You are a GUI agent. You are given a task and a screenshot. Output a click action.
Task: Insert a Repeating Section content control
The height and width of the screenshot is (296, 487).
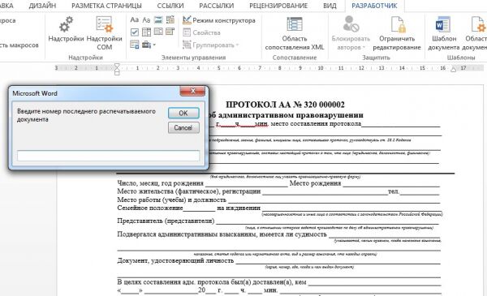[135, 45]
